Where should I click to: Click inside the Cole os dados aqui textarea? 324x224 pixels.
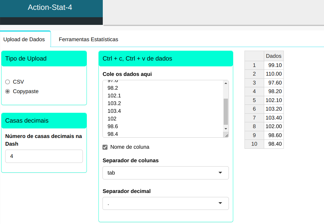[163, 108]
